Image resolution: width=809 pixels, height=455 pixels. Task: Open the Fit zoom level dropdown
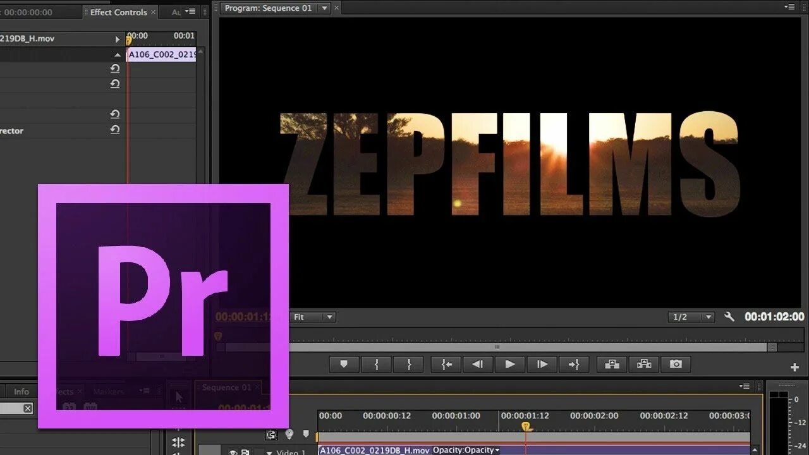pos(313,317)
